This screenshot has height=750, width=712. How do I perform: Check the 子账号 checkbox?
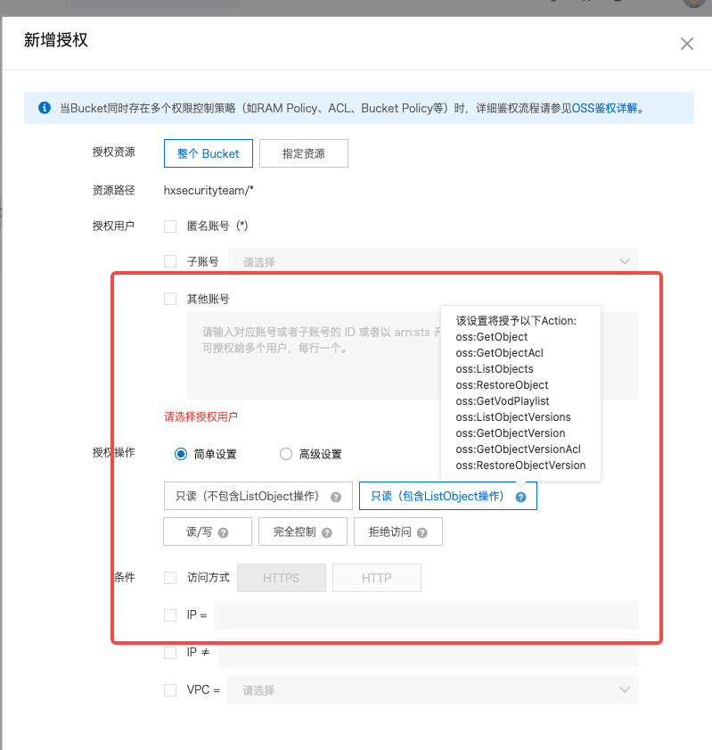[x=170, y=261]
